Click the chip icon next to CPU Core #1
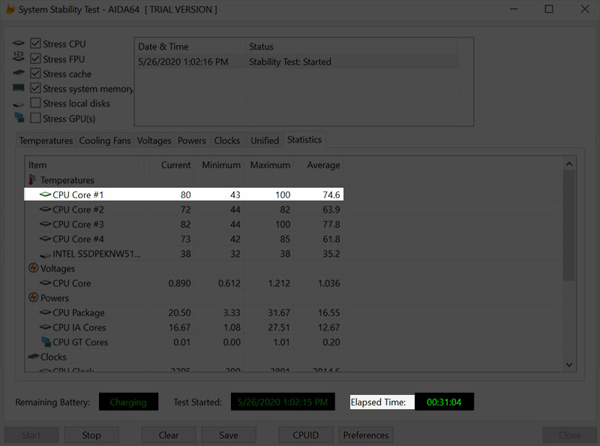The height and width of the screenshot is (446, 600). click(45, 194)
